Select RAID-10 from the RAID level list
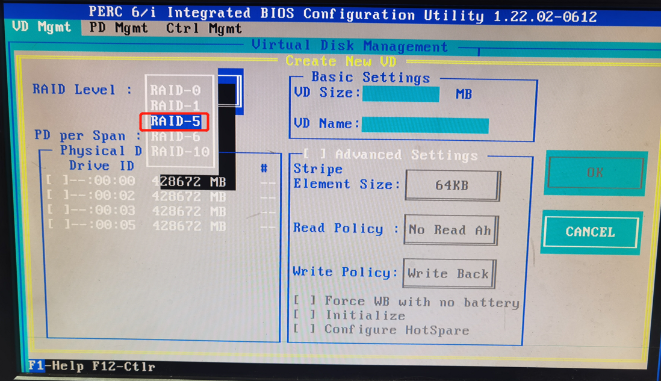This screenshot has height=381, width=661. tap(180, 151)
